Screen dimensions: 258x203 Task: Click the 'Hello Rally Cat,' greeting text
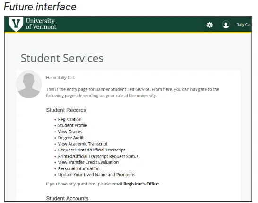click(x=60, y=78)
